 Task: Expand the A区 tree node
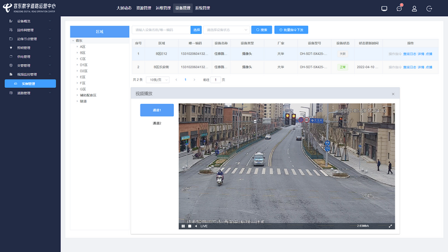[x=77, y=47]
